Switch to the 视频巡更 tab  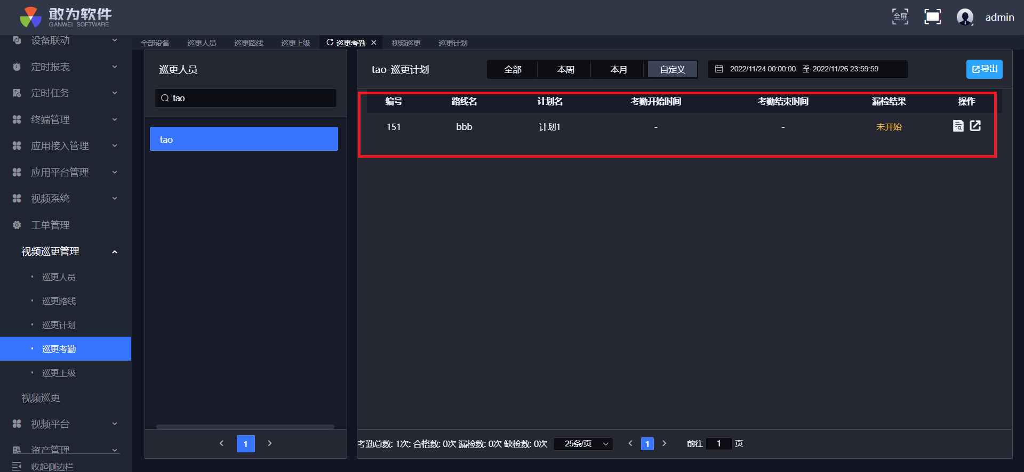pos(406,43)
